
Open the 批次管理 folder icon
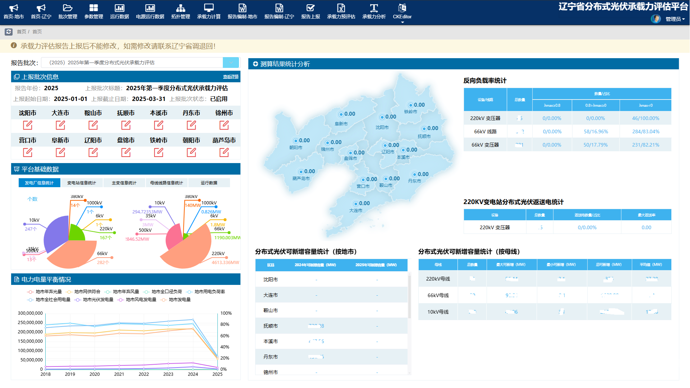[68, 8]
